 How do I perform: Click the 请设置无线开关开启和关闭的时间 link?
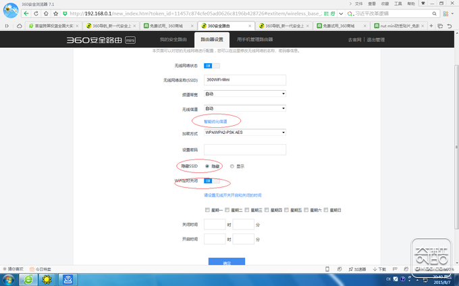coord(233,195)
